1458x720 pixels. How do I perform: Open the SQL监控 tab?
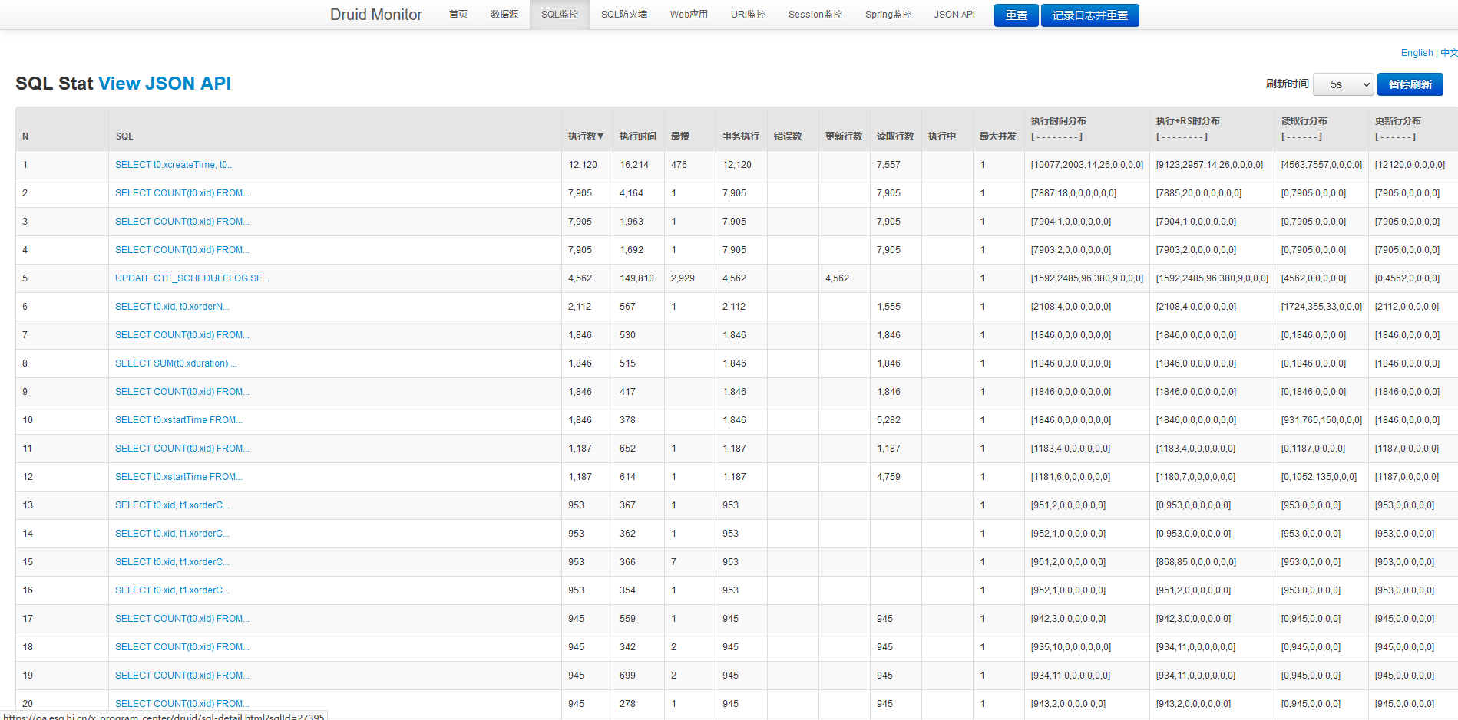(x=559, y=15)
